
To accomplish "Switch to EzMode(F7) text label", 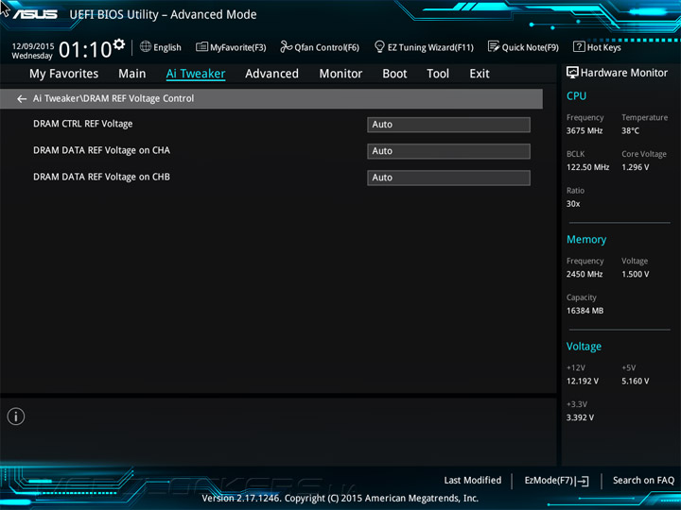I will coord(549,481).
